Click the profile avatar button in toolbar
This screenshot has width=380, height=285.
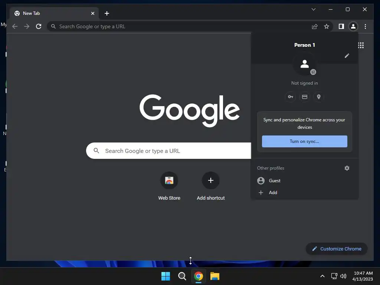353,26
